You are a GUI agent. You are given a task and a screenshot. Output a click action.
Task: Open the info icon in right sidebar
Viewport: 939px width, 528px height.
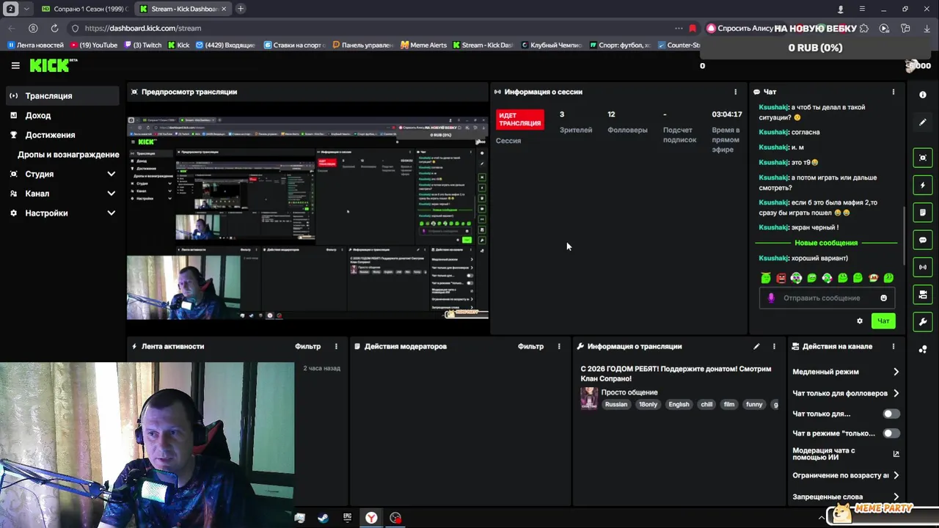(923, 95)
